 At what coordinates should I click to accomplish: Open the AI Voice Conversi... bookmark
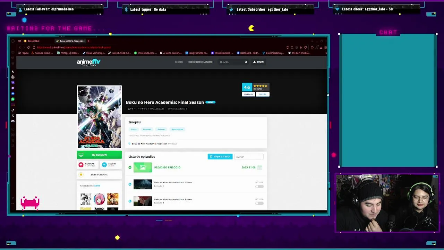[171, 53]
